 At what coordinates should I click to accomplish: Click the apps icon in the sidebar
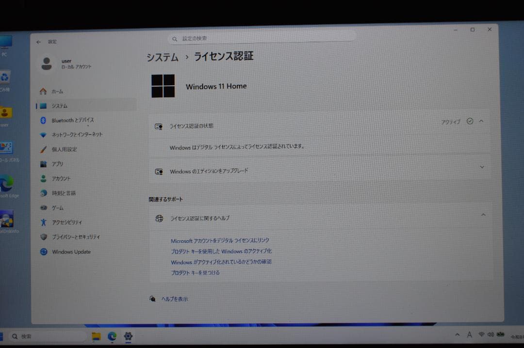pos(44,164)
